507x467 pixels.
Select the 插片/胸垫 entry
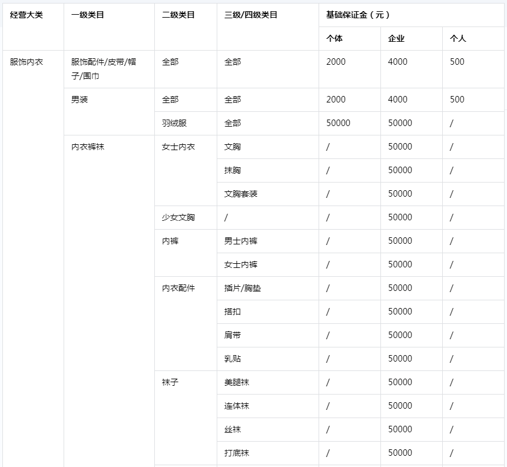pyautogui.click(x=243, y=288)
